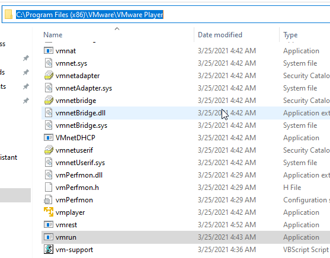Sort files by the Name column header

pos(53,35)
